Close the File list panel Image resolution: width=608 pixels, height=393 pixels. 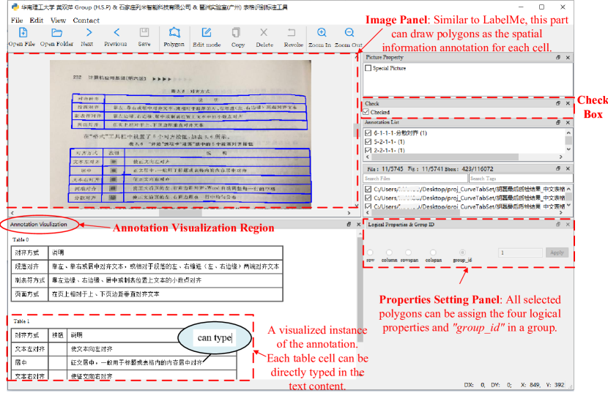pos(568,168)
